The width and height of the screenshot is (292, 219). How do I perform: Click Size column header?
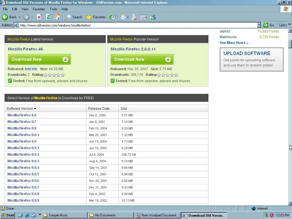tap(163, 108)
